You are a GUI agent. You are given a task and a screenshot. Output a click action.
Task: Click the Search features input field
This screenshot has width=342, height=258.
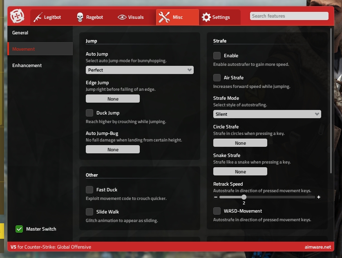coord(289,16)
